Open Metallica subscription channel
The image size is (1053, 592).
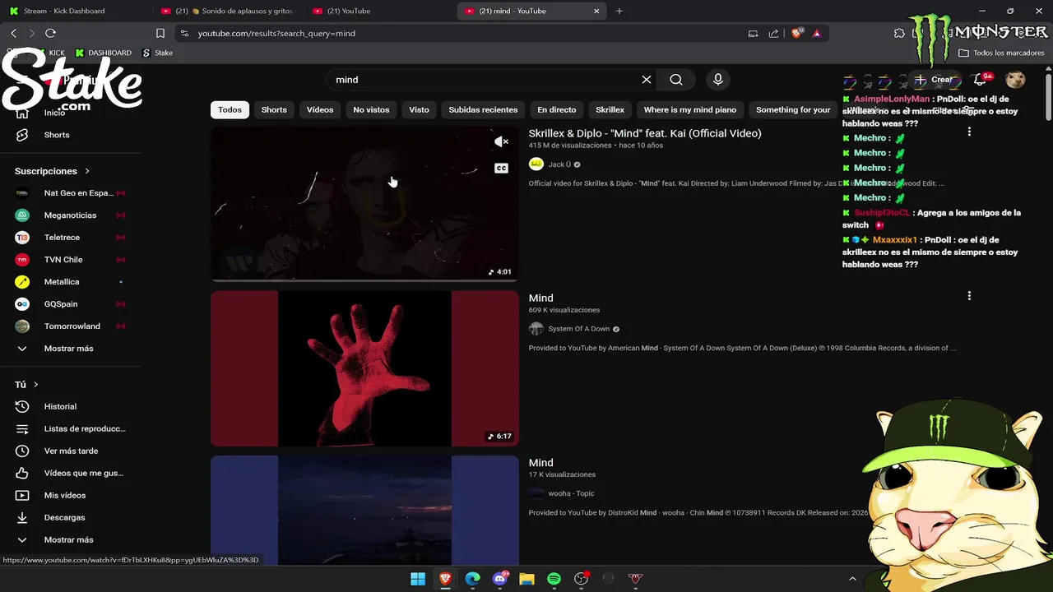click(62, 282)
